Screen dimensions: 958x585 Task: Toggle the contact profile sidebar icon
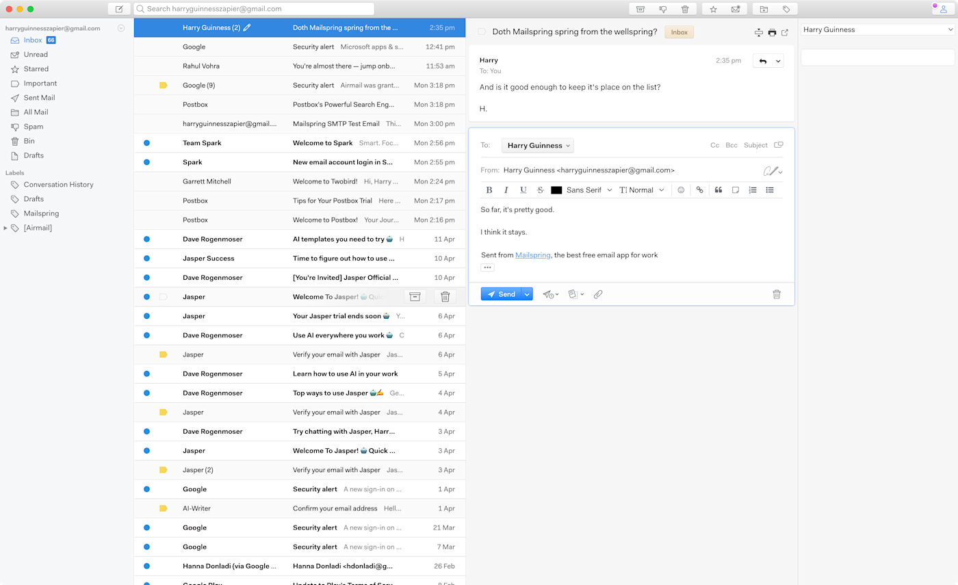point(942,9)
